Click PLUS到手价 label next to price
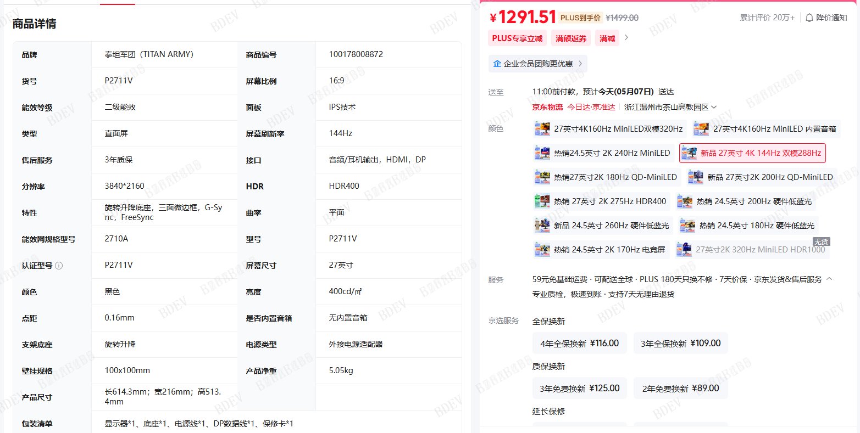 (x=580, y=18)
